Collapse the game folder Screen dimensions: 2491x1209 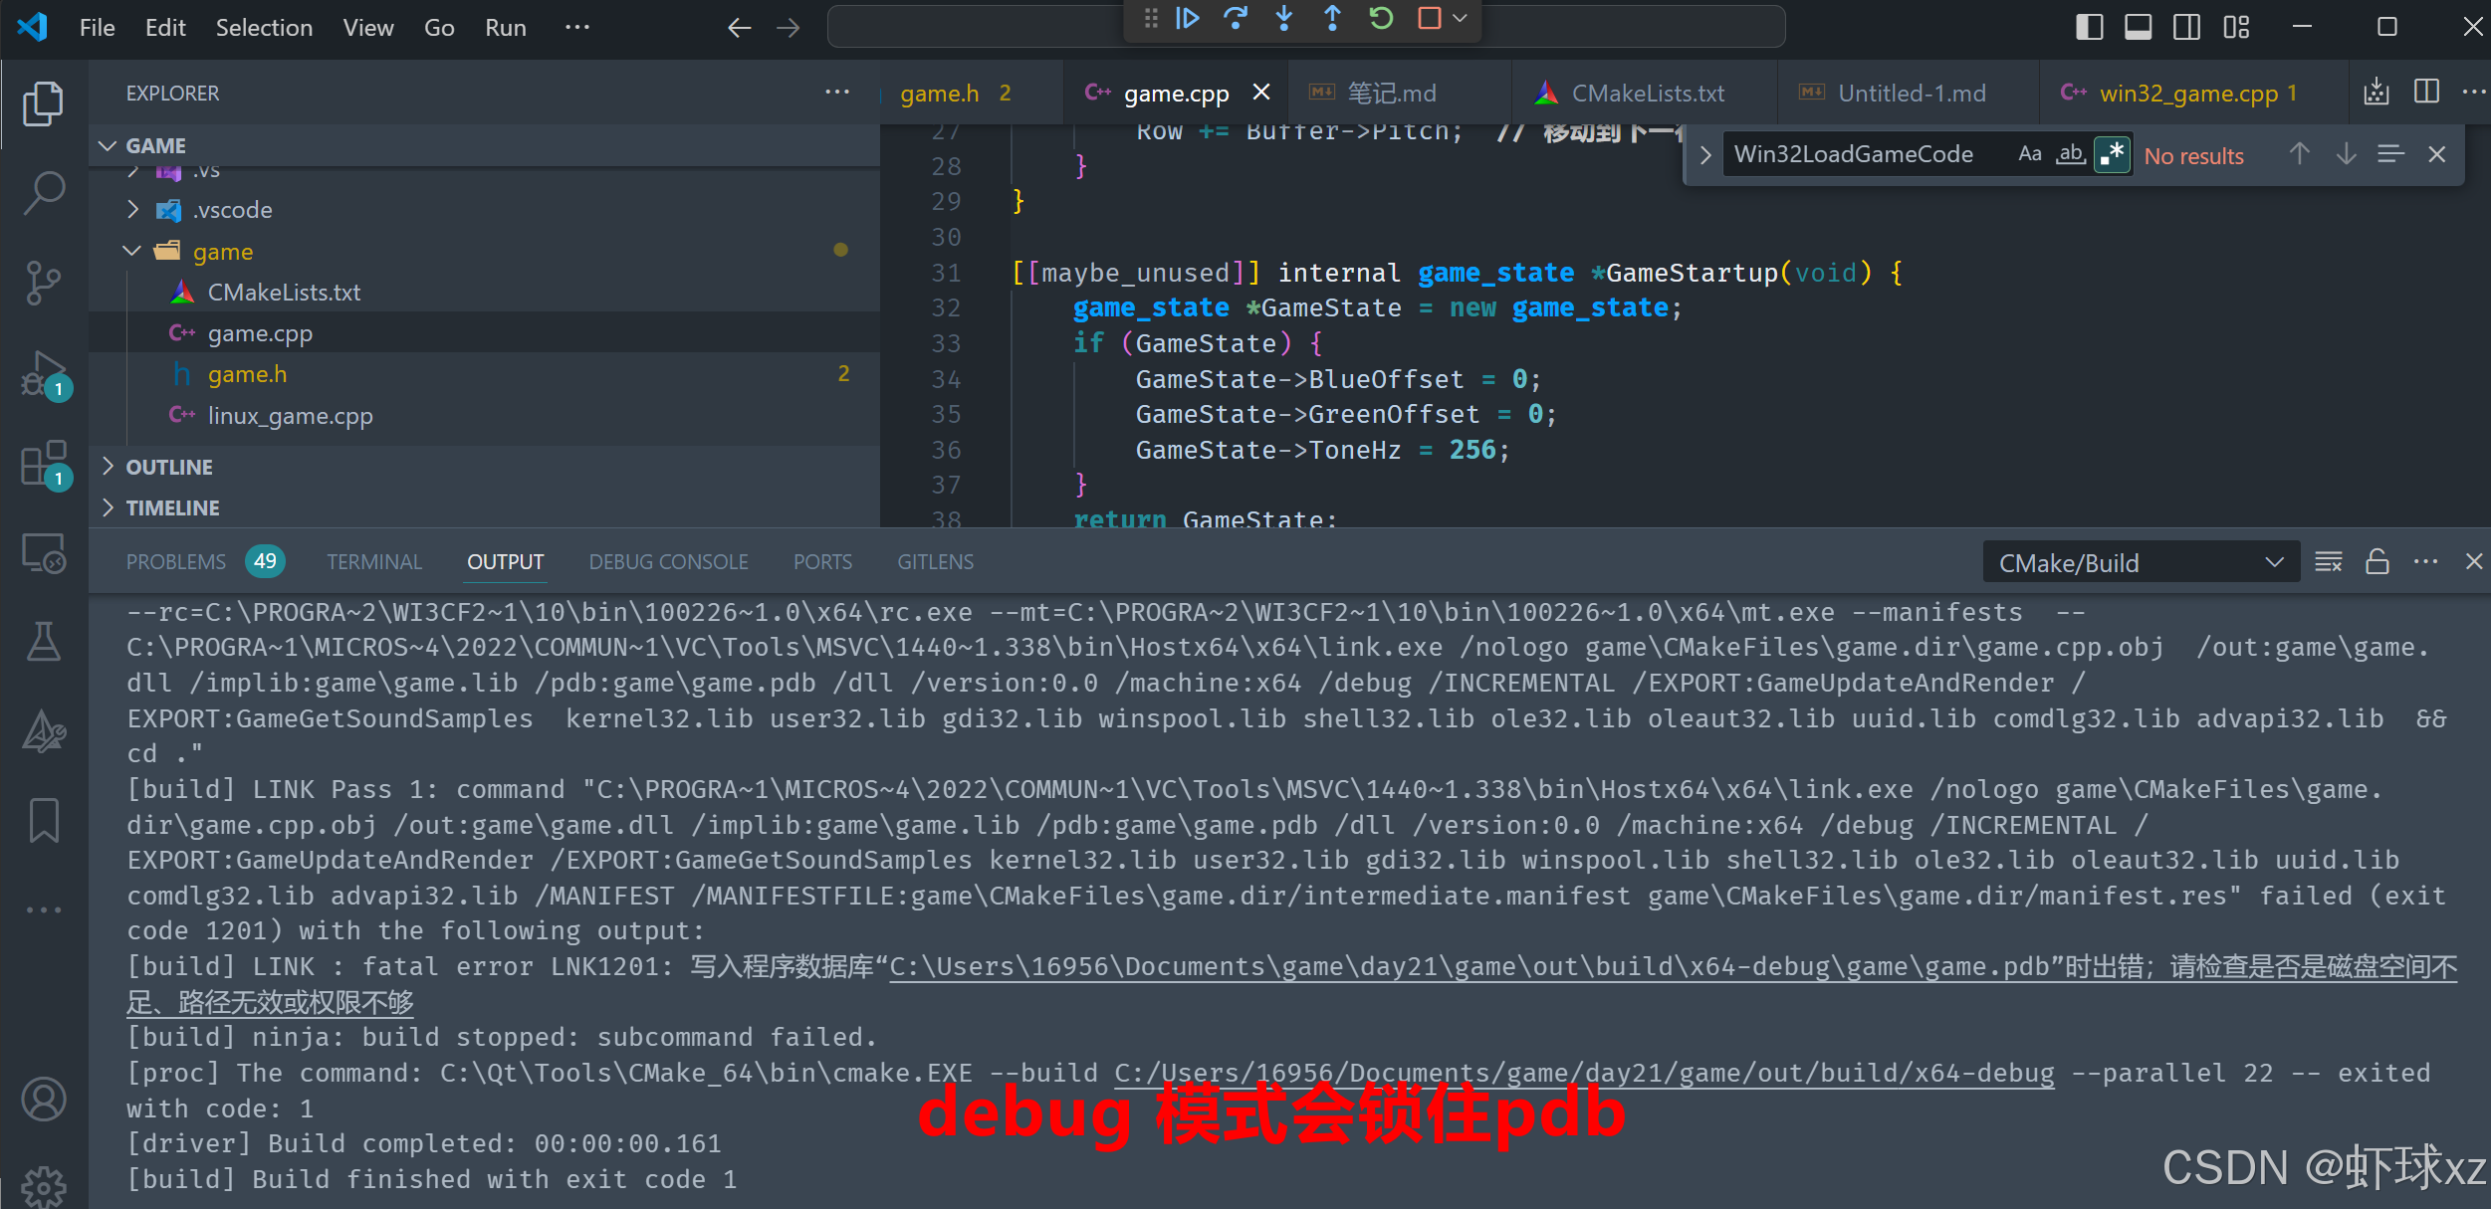tap(132, 251)
